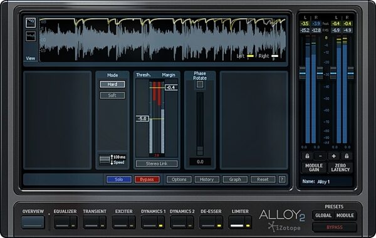Screen dimensions: 376x238
Task: Click the Threshold slider handle at -5.0
Action: 142,118
